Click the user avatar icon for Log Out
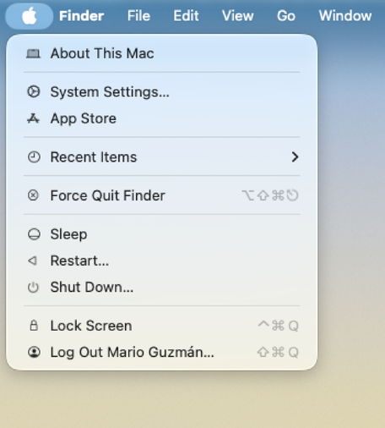 (34, 352)
